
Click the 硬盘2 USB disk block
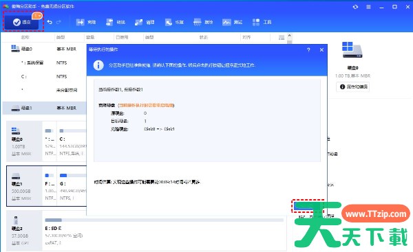[24, 231]
